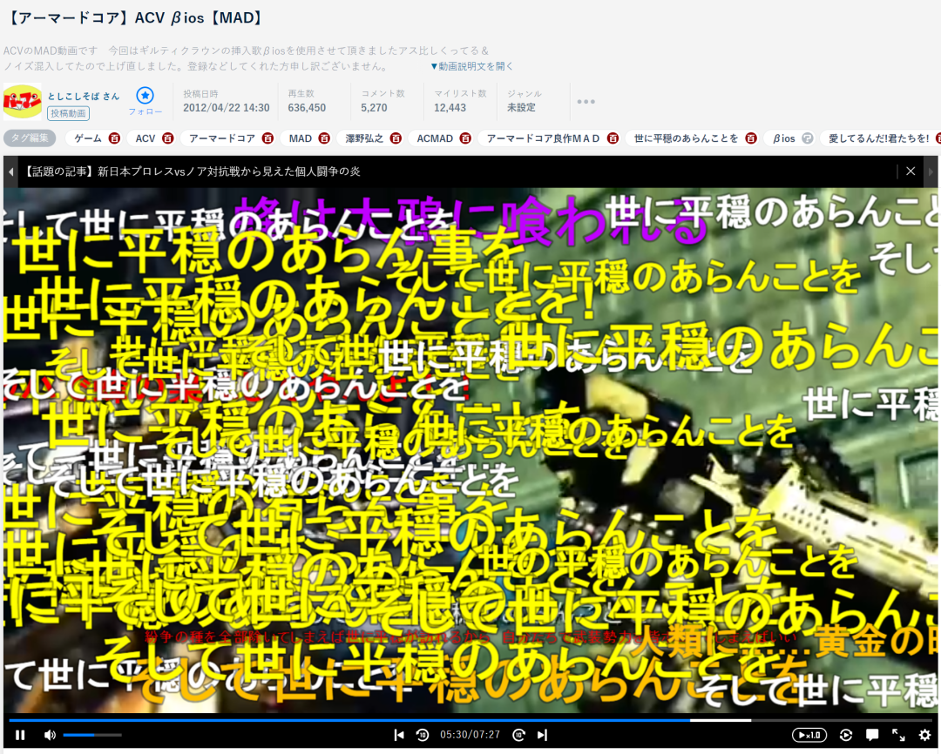The image size is (941, 754).
Task: Open dictionary icon for MAD tag
Action: 324,138
